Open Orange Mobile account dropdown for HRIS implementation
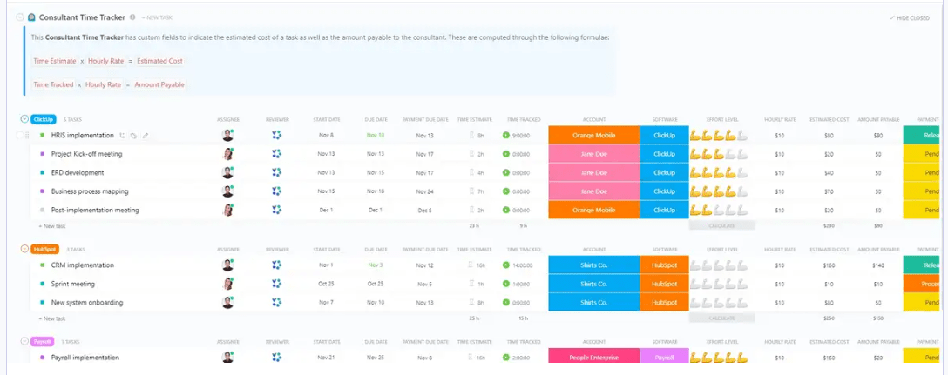Viewport: 948px width, 375px height. [593, 135]
